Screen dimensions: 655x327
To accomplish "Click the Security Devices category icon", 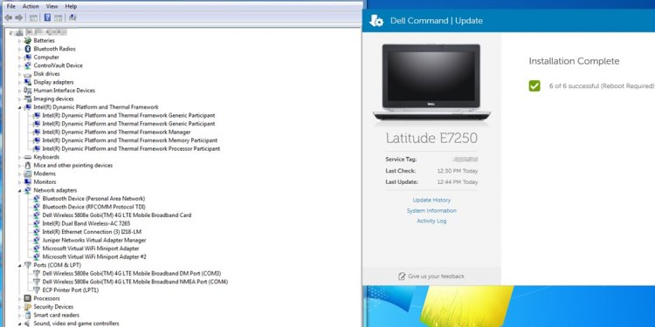I will click(28, 307).
